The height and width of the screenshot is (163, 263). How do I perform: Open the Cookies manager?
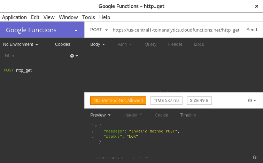(63, 44)
